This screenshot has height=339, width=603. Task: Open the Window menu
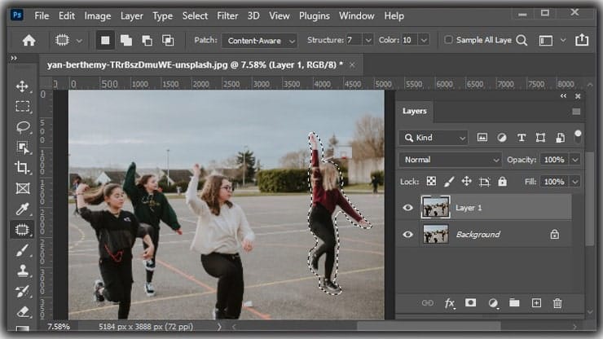pos(356,15)
